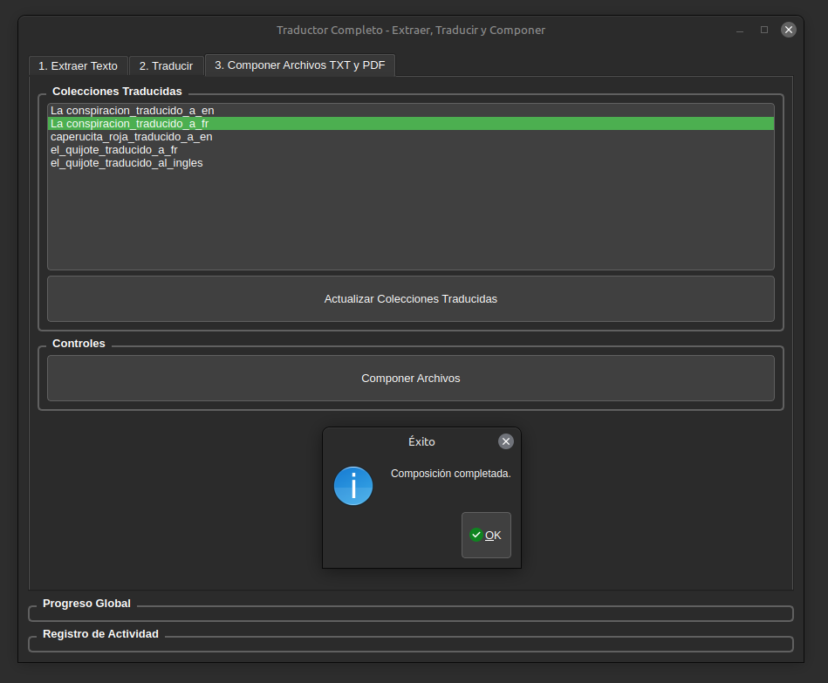The height and width of the screenshot is (683, 828).
Task: Click the blue information icon in the dialog
Action: 353,486
